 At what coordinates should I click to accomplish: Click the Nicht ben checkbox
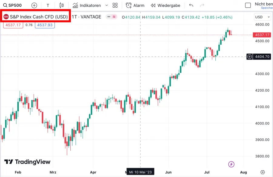coord(247,5)
